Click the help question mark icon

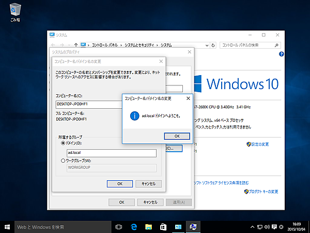tap(281, 54)
